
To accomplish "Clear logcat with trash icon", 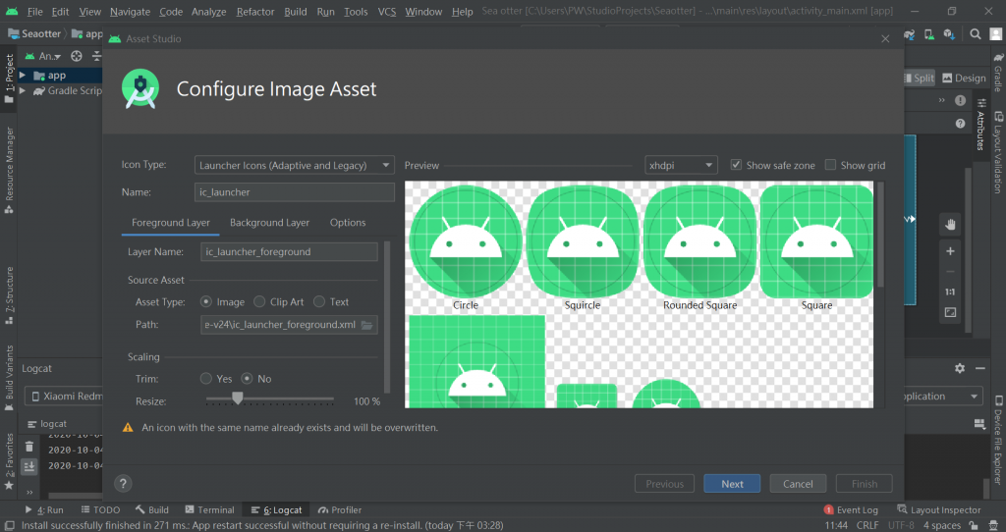I will 28,447.
